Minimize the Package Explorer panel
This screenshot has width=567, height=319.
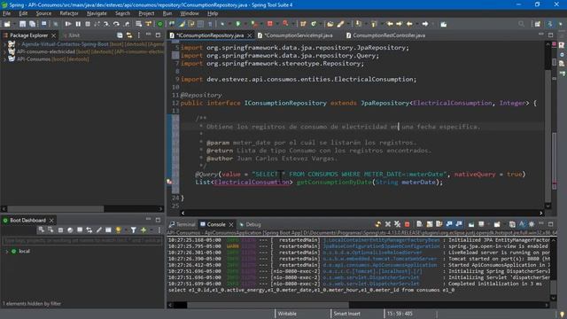pyautogui.click(x=148, y=35)
